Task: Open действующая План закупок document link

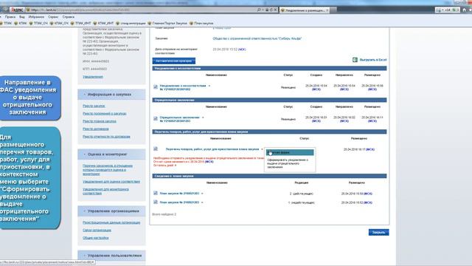Action: coord(179,194)
